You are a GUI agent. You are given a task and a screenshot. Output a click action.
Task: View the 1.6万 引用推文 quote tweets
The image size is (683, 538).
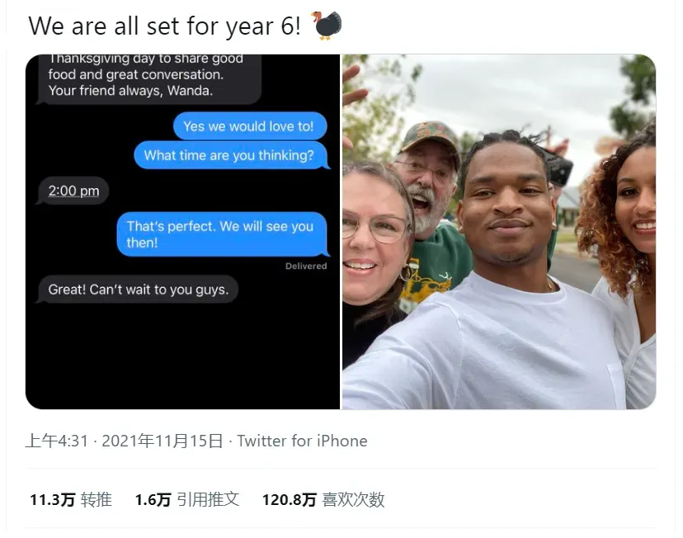(x=187, y=500)
